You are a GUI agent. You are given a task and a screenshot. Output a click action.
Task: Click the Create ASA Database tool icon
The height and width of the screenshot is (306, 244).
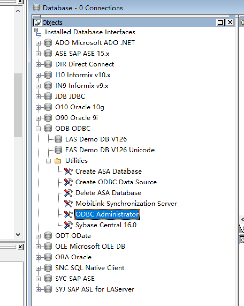68,171
